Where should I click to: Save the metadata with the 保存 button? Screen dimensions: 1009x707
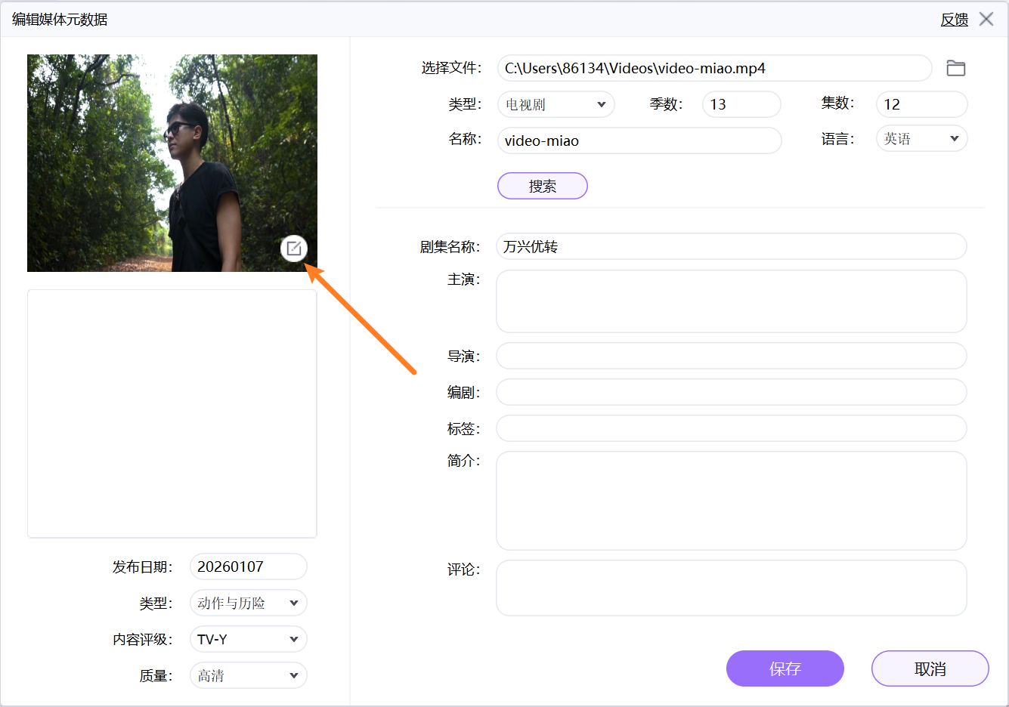(x=785, y=668)
